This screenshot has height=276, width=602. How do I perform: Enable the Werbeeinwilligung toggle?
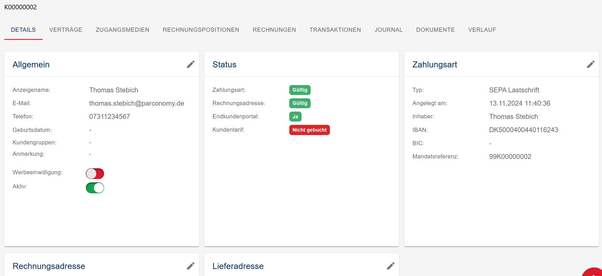(95, 174)
